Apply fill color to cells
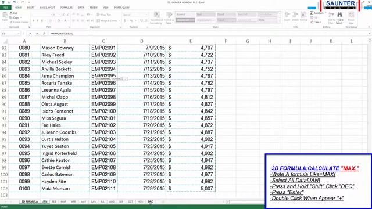 pyautogui.click(x=59, y=21)
